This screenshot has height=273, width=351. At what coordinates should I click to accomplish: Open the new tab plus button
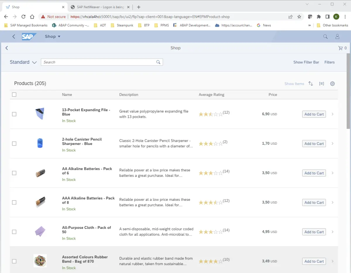pyautogui.click(x=139, y=7)
